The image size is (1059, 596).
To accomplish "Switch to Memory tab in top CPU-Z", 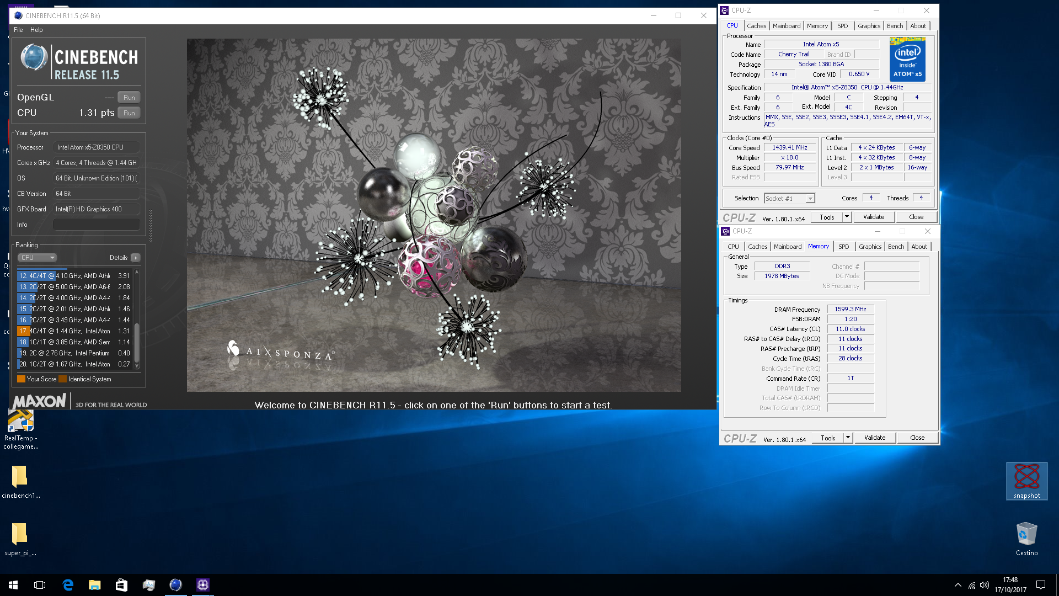I will point(817,26).
